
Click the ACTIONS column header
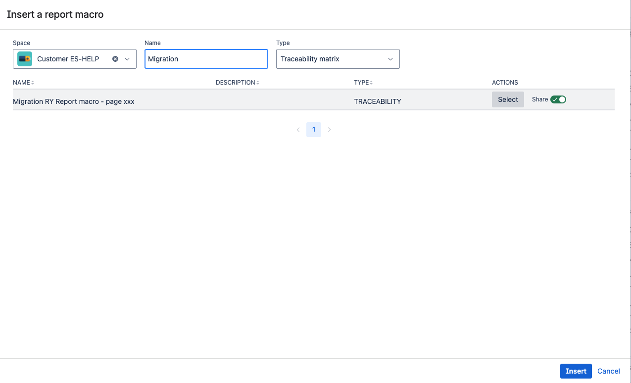click(x=505, y=83)
